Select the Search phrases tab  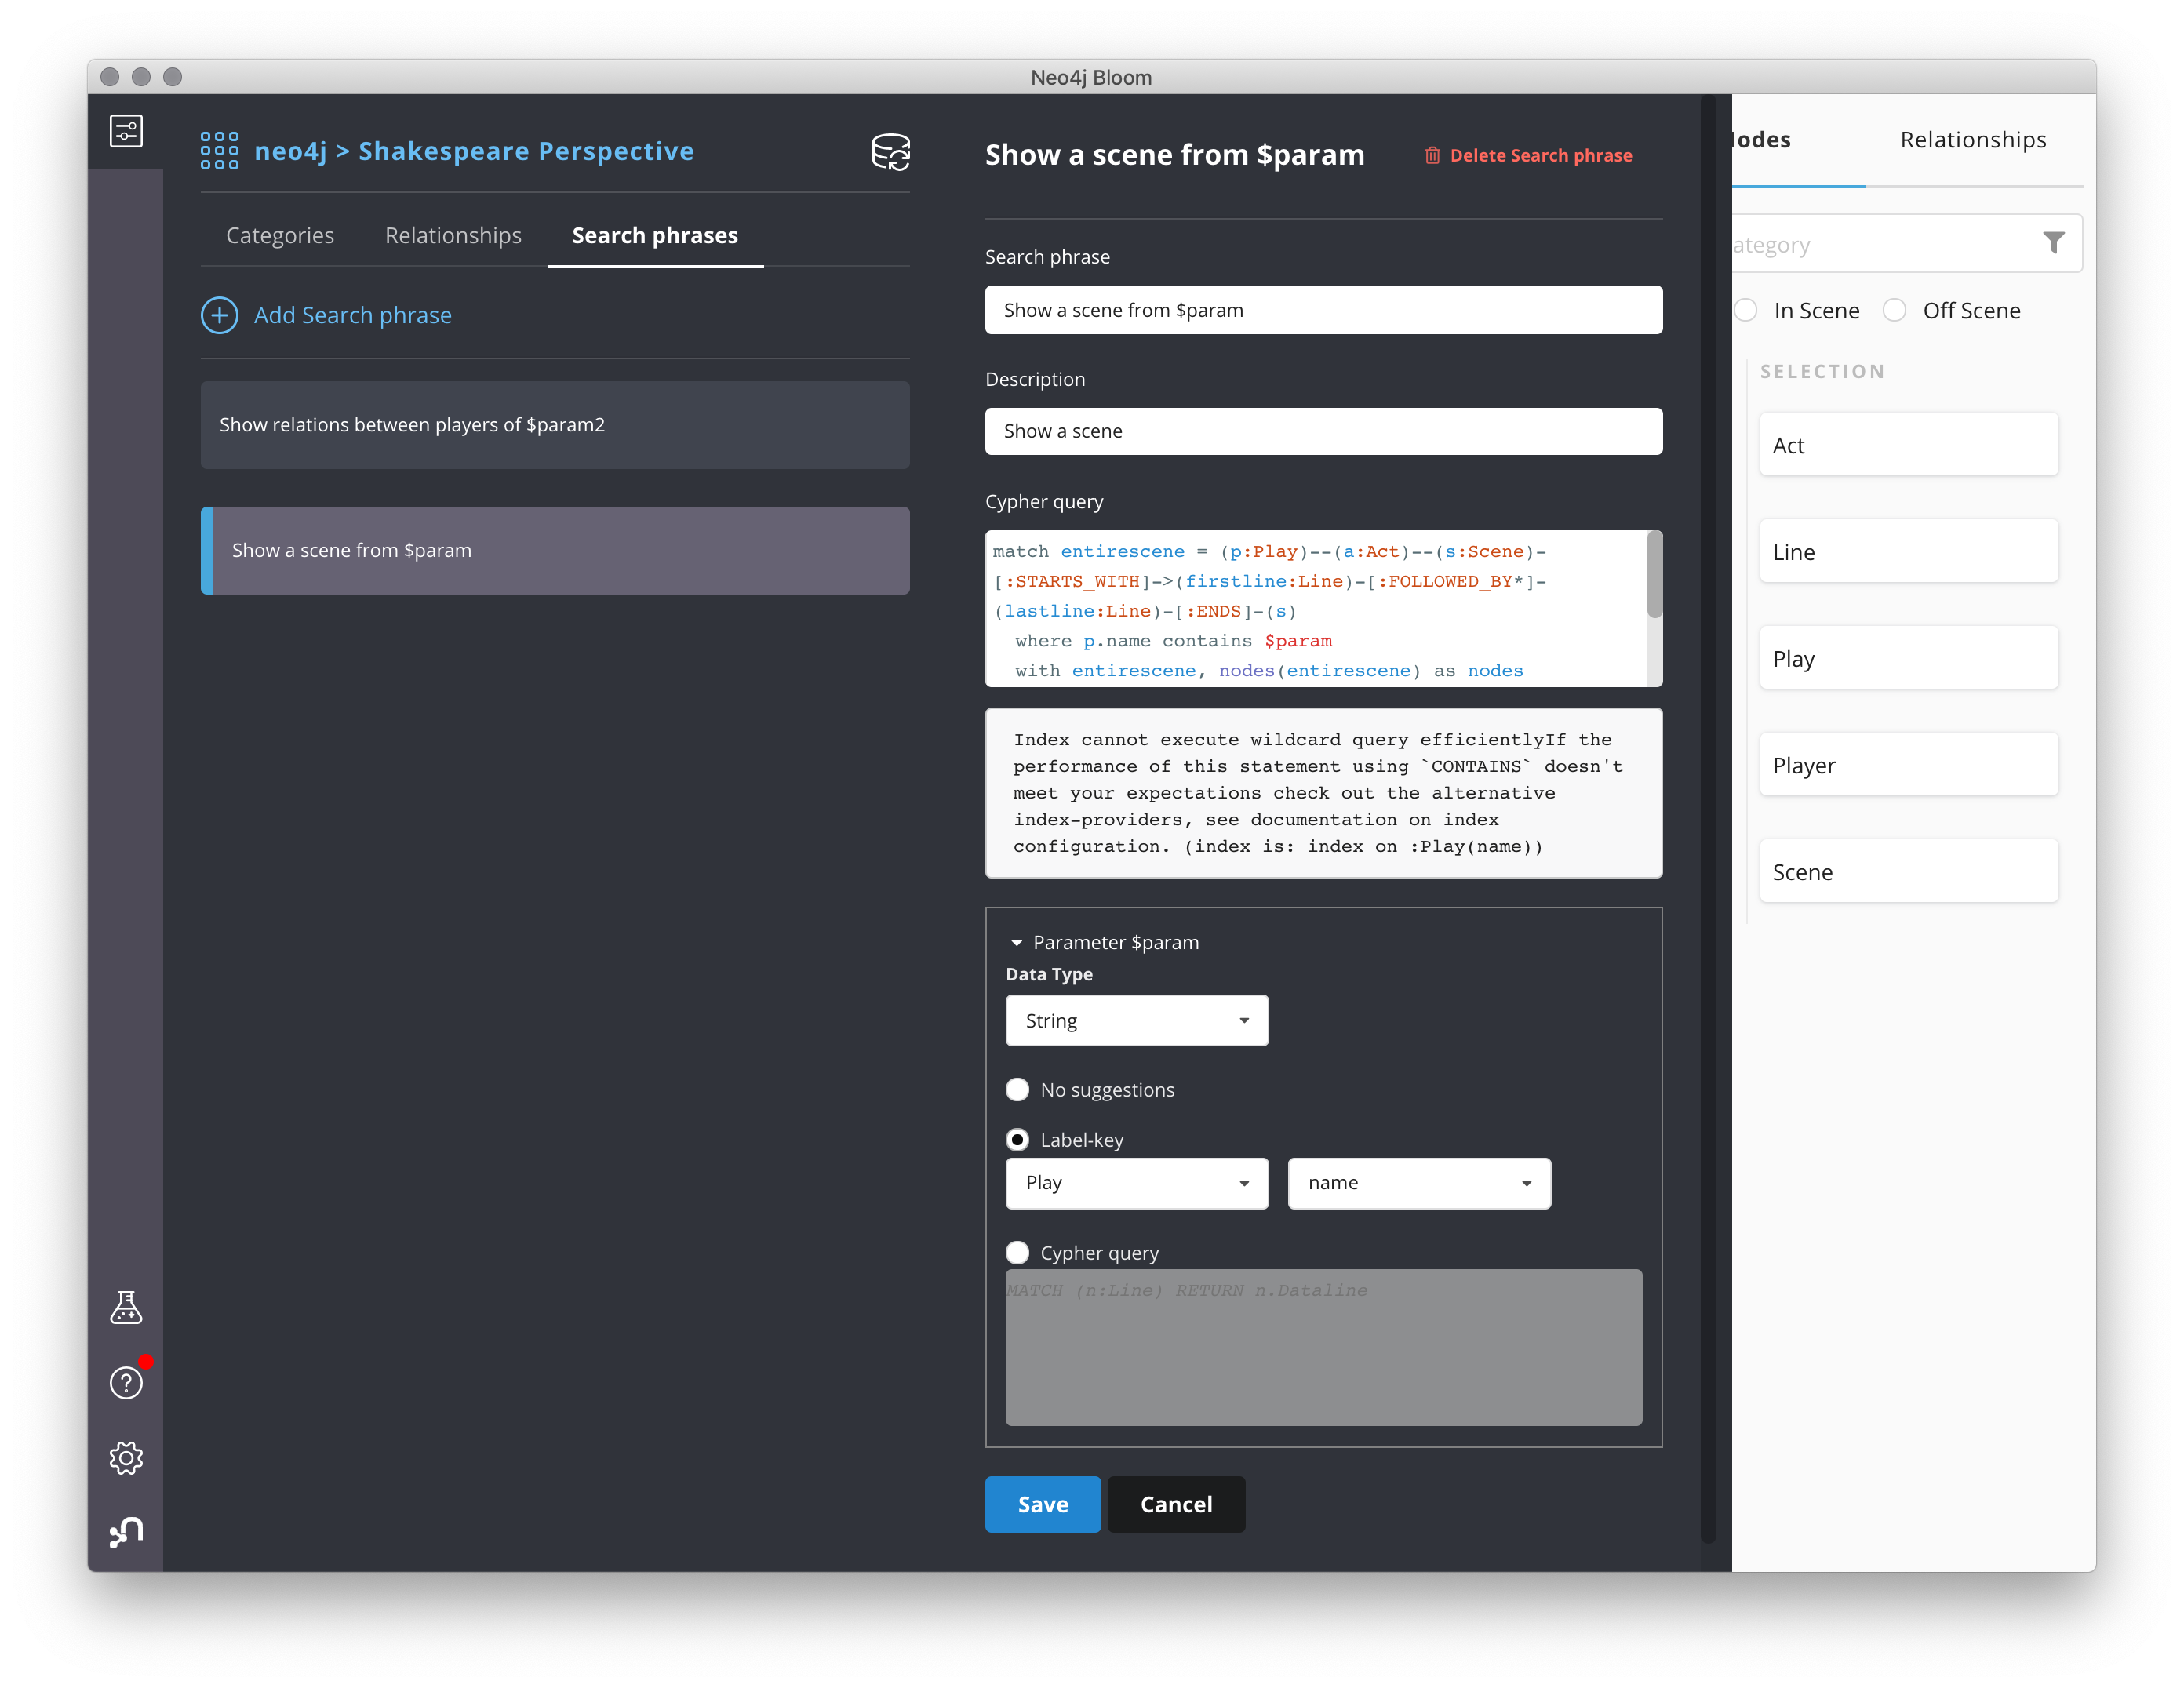point(655,235)
